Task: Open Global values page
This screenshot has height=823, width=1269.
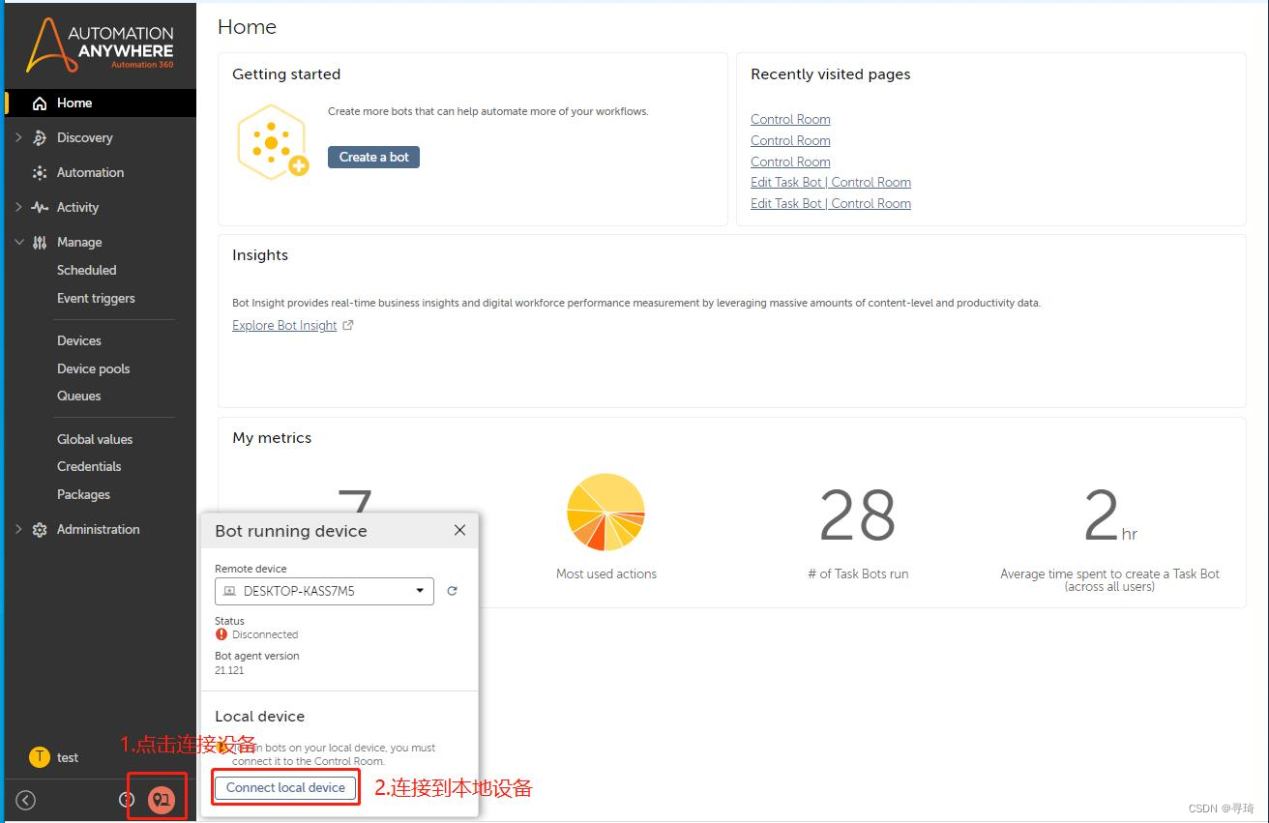Action: point(95,440)
